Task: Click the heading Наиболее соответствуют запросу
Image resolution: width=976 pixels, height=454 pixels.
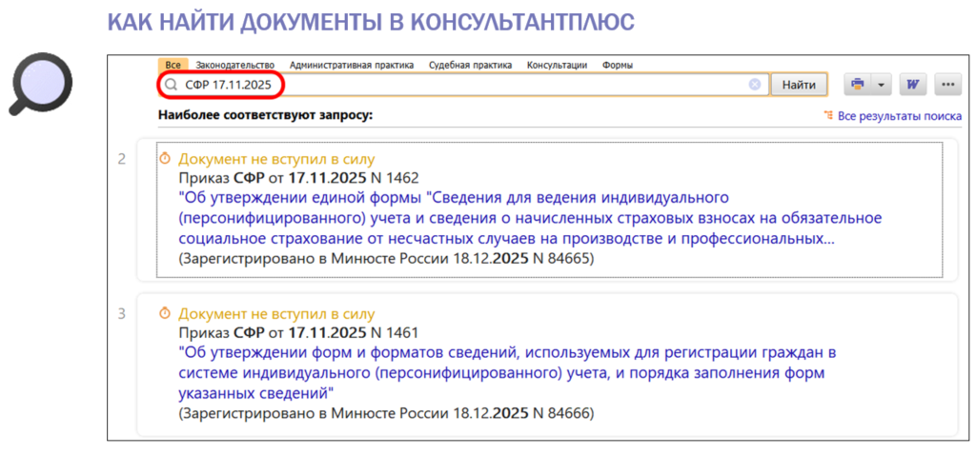Action: [x=265, y=115]
